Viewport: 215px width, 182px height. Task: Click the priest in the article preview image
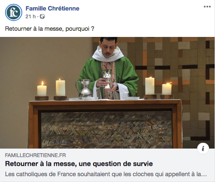point(108,68)
